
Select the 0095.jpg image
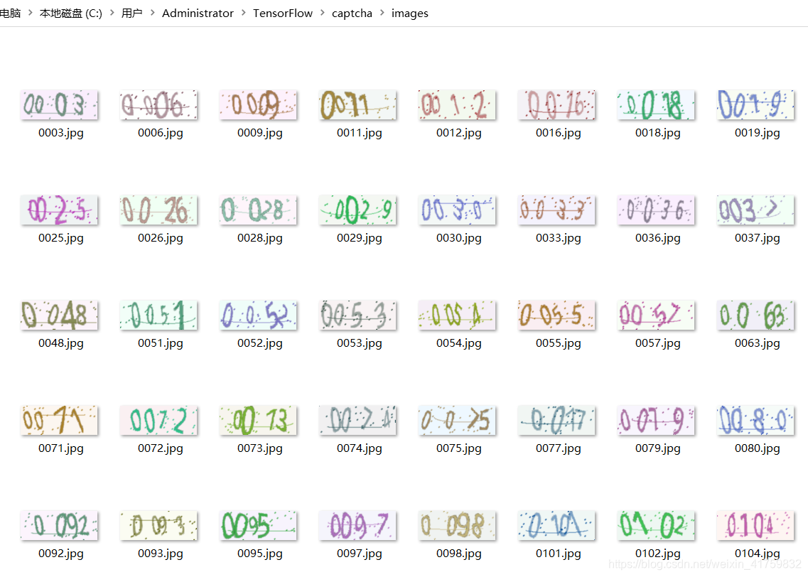coord(258,524)
